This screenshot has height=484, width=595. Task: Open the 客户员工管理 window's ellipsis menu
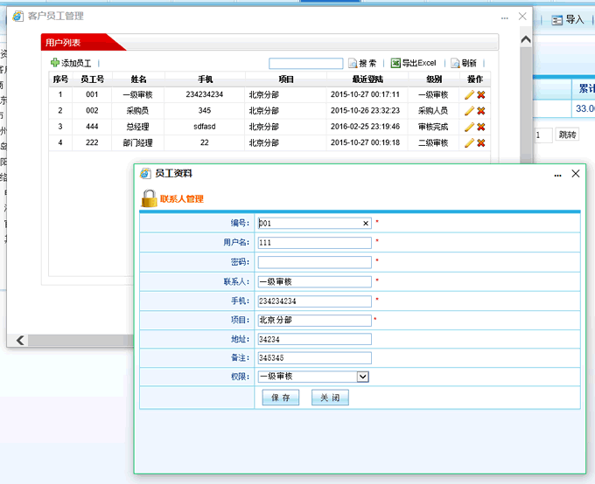point(504,17)
